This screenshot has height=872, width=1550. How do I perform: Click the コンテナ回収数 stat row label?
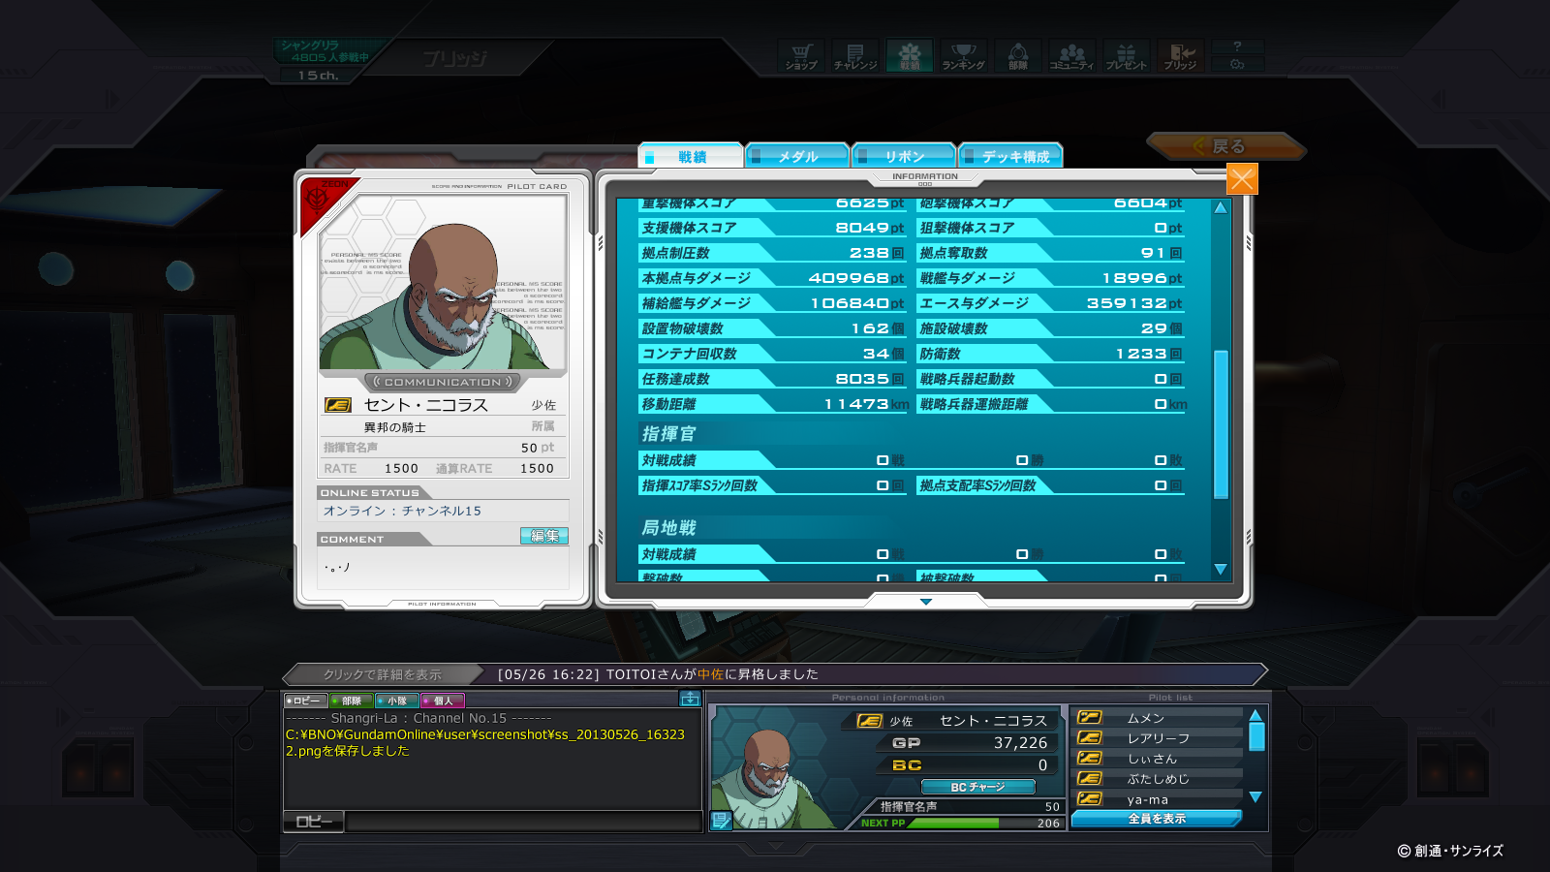point(689,354)
